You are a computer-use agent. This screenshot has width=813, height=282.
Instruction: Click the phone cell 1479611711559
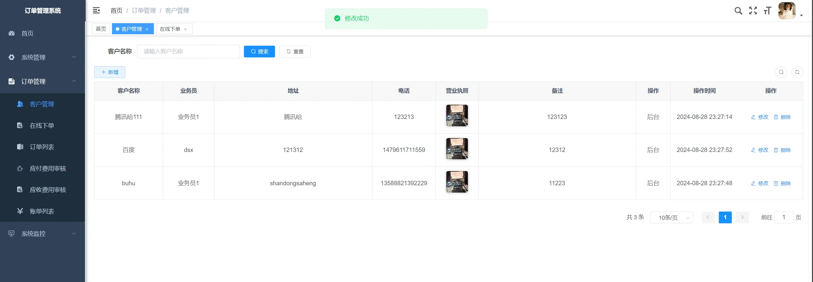[404, 150]
